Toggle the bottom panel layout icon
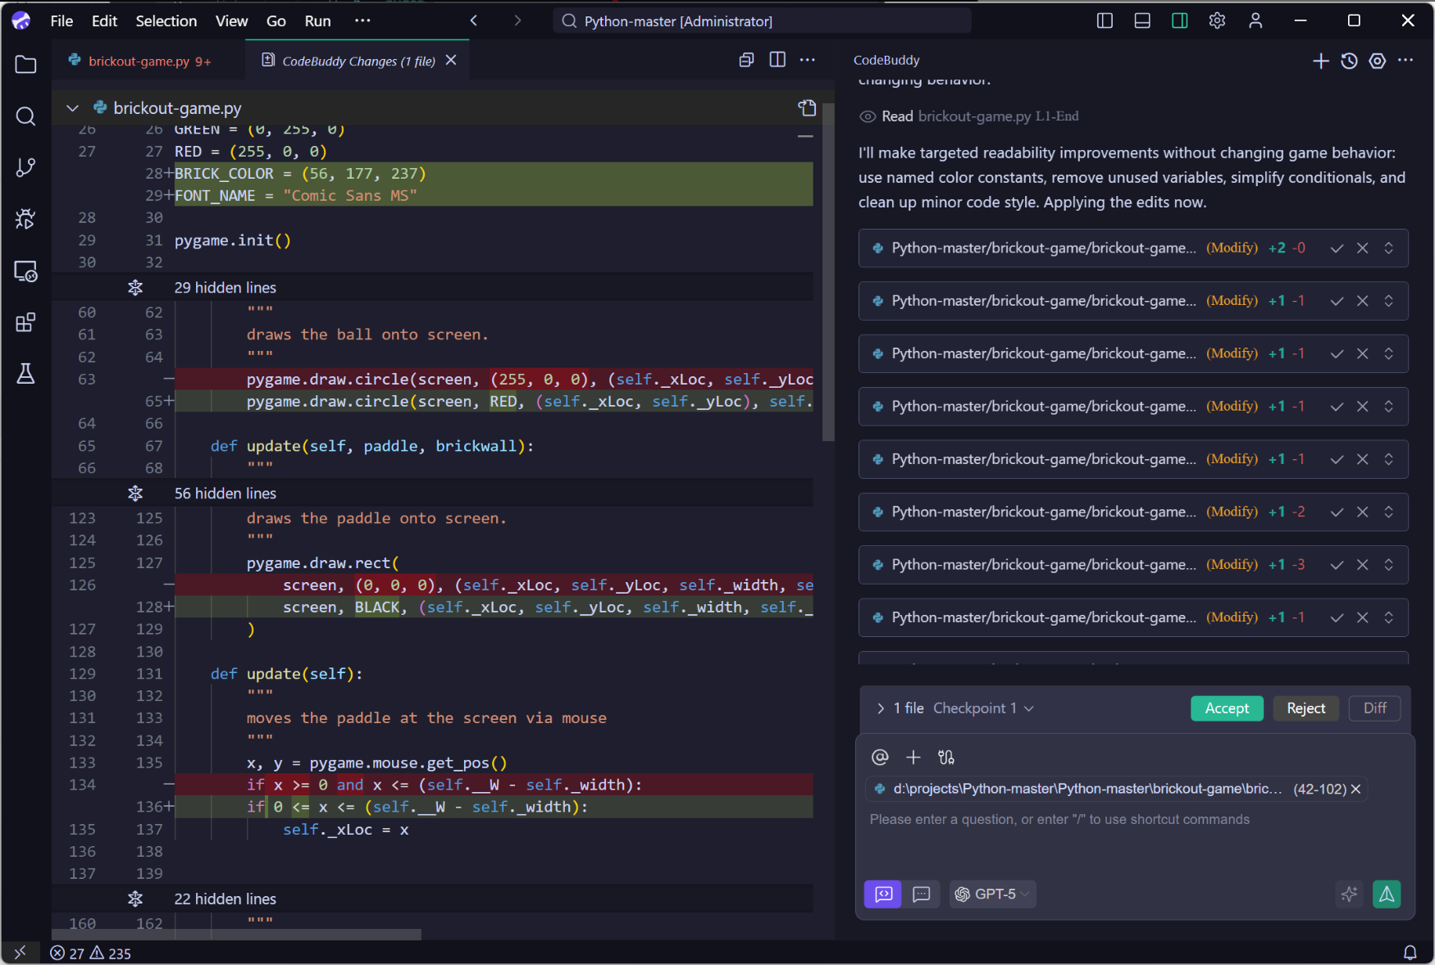 (1141, 21)
